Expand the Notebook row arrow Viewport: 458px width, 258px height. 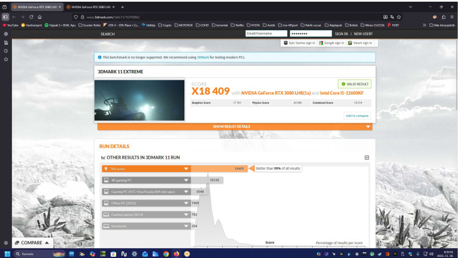pos(185,226)
